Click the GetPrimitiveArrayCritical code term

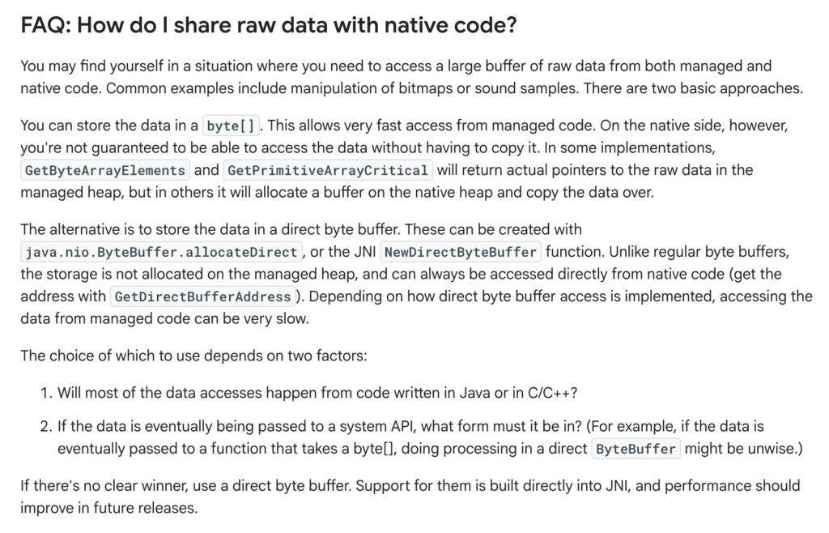coord(328,170)
